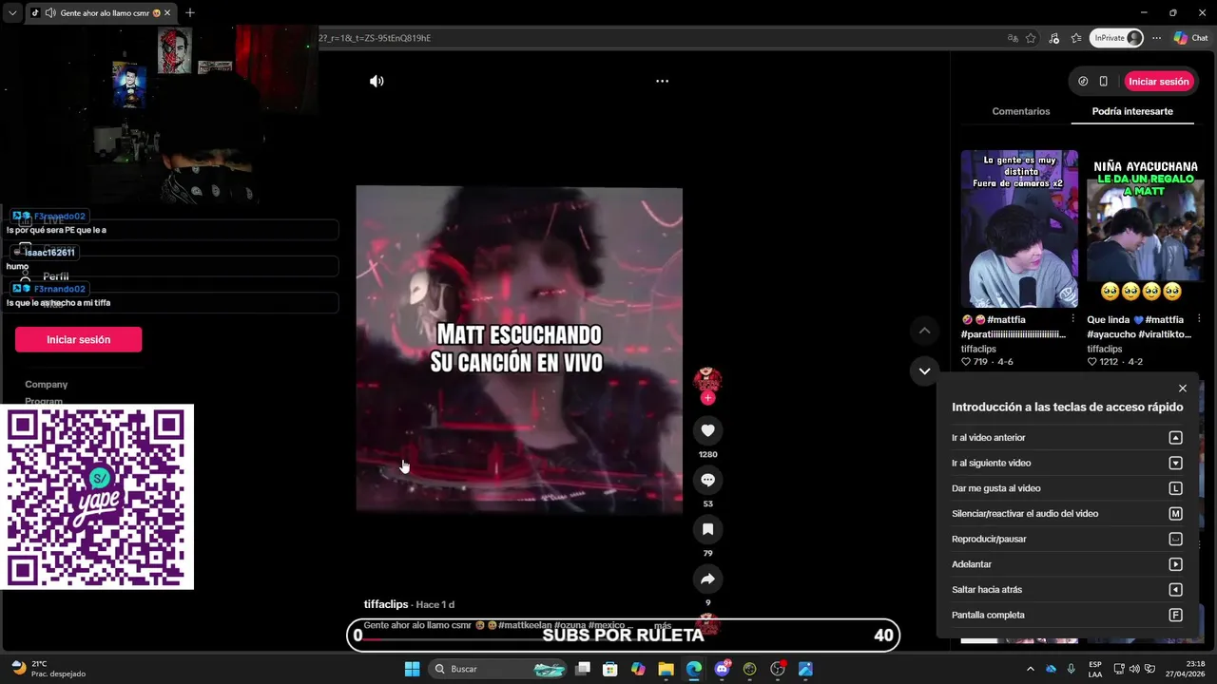
Task: Mute the TikTok video with the speaker icon
Action: pyautogui.click(x=377, y=82)
